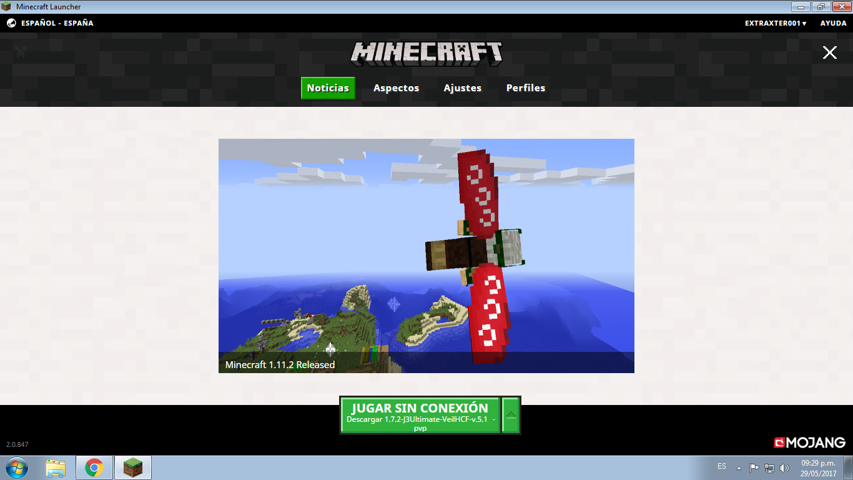
Task: Open the AYUDA help menu
Action: (x=834, y=23)
